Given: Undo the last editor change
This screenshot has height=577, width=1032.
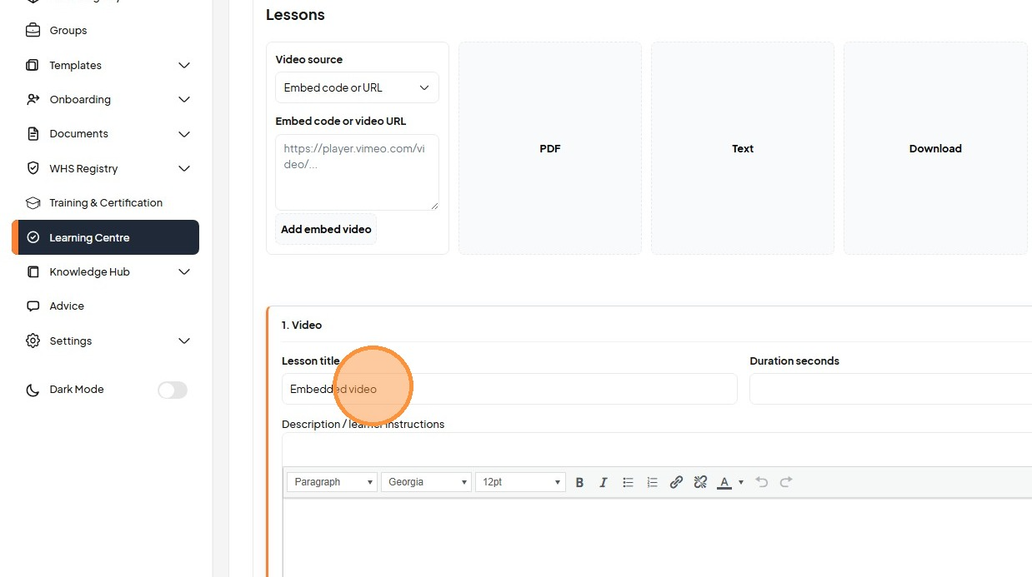Looking at the screenshot, I should click(761, 482).
